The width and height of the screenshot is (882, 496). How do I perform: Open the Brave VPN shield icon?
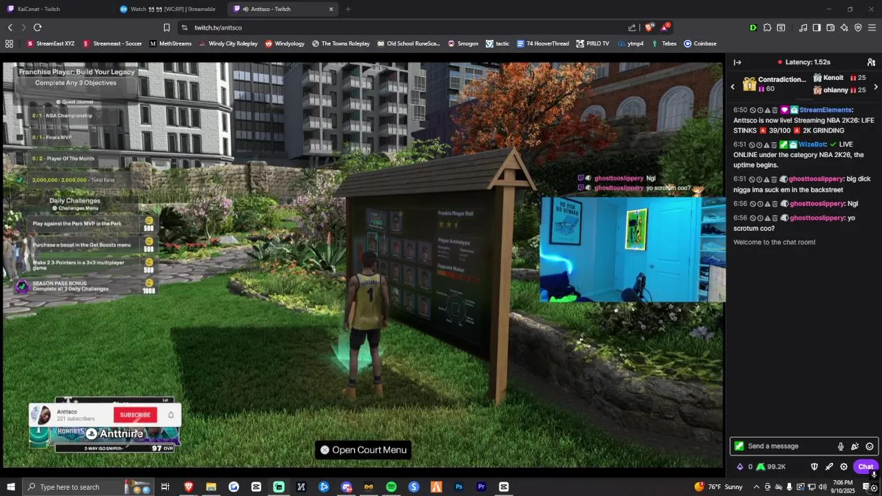pyautogui.click(x=858, y=28)
